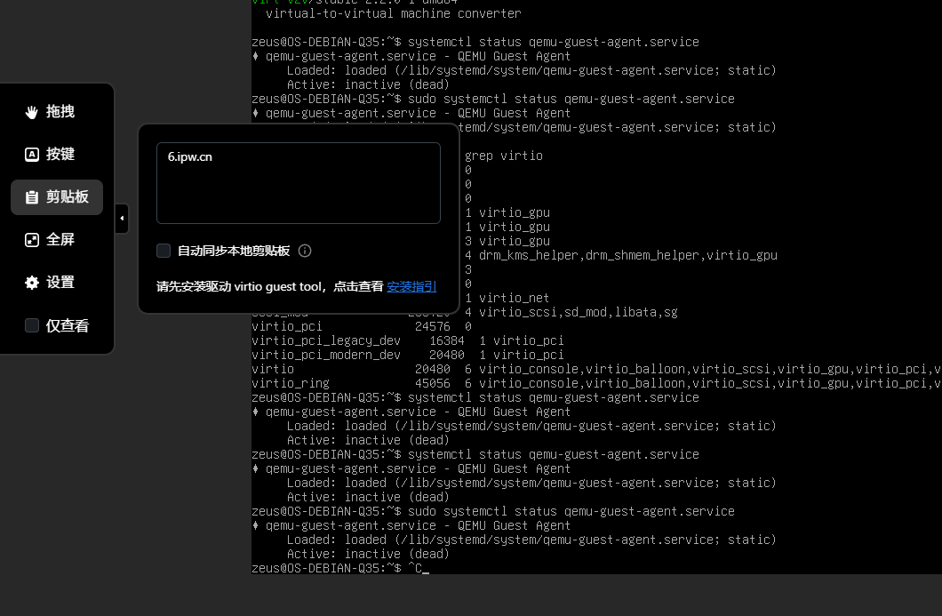This screenshot has height=616, width=942.
Task: Enable the 自动同步本地剪贴板 checkbox
Action: tap(164, 251)
